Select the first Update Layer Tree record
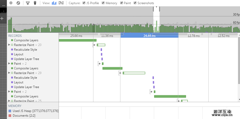The image size is (240, 119). [x=26, y=59]
